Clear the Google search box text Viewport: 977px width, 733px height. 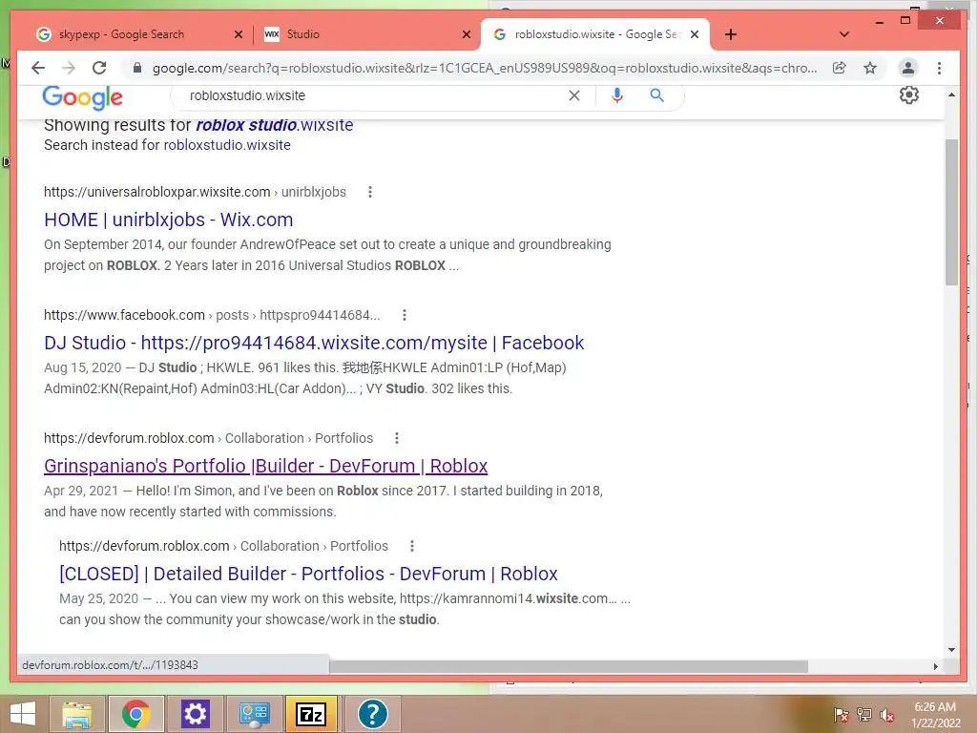coord(573,95)
